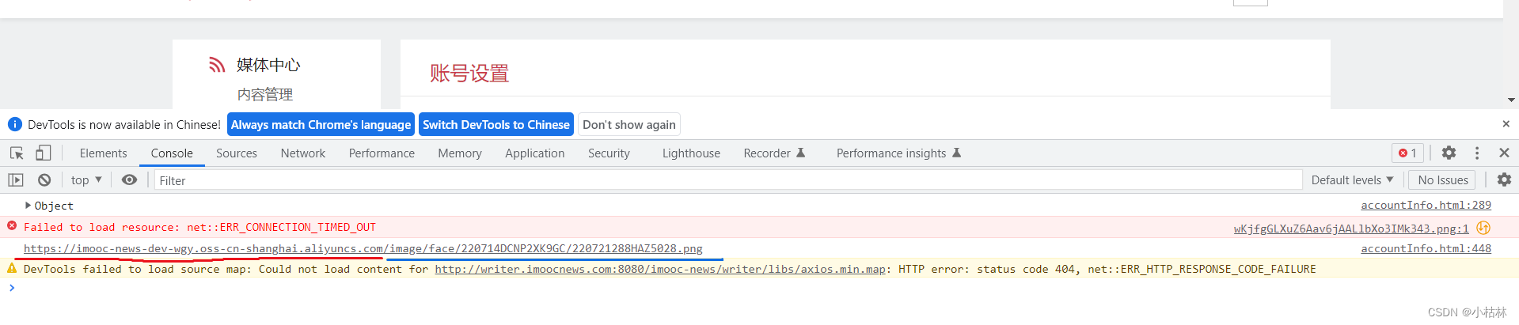Open the DevTools three-dot customize menu
Viewport: 1519px width, 325px height.
(x=1477, y=153)
